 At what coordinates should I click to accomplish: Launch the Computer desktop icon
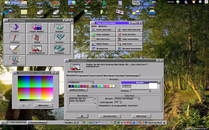click(x=8, y=4)
